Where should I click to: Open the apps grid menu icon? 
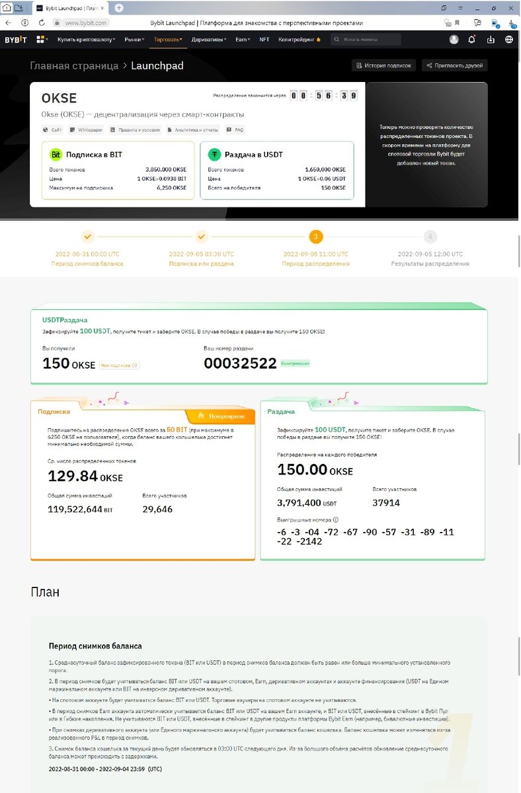(41, 40)
